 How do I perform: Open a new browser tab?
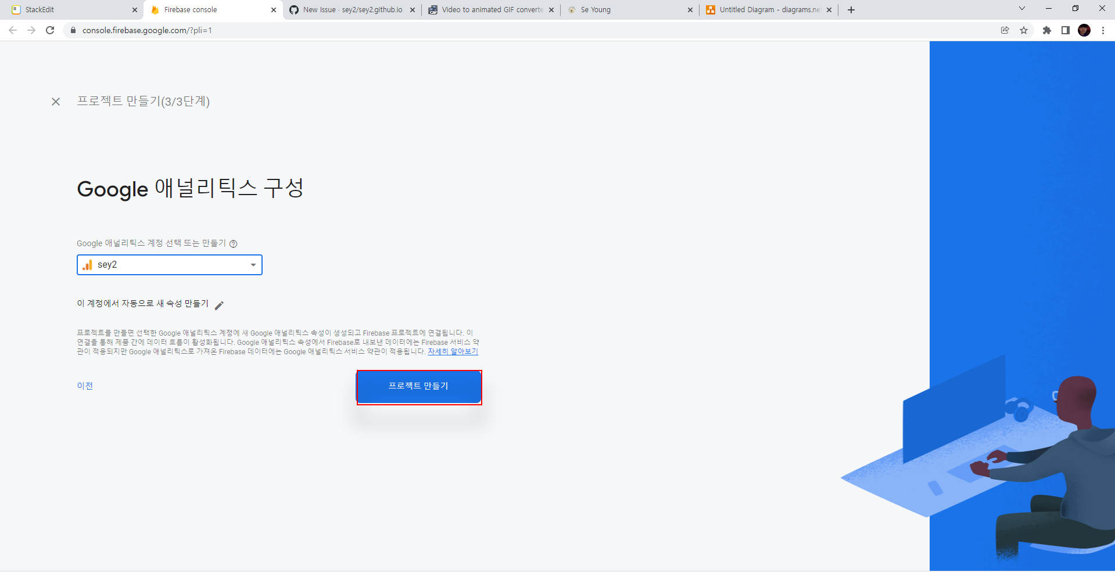[x=851, y=10]
